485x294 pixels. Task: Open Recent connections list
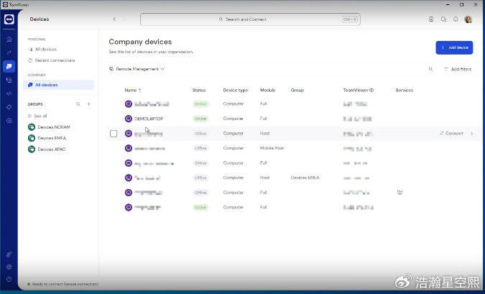(x=52, y=60)
